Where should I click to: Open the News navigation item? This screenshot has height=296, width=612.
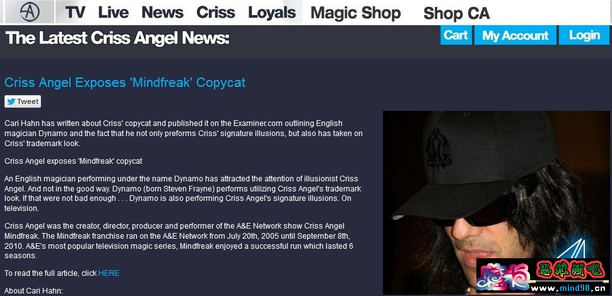tap(162, 13)
